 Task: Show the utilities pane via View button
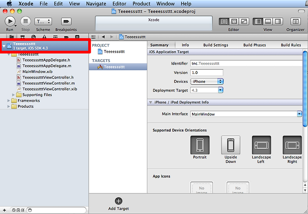[278, 21]
